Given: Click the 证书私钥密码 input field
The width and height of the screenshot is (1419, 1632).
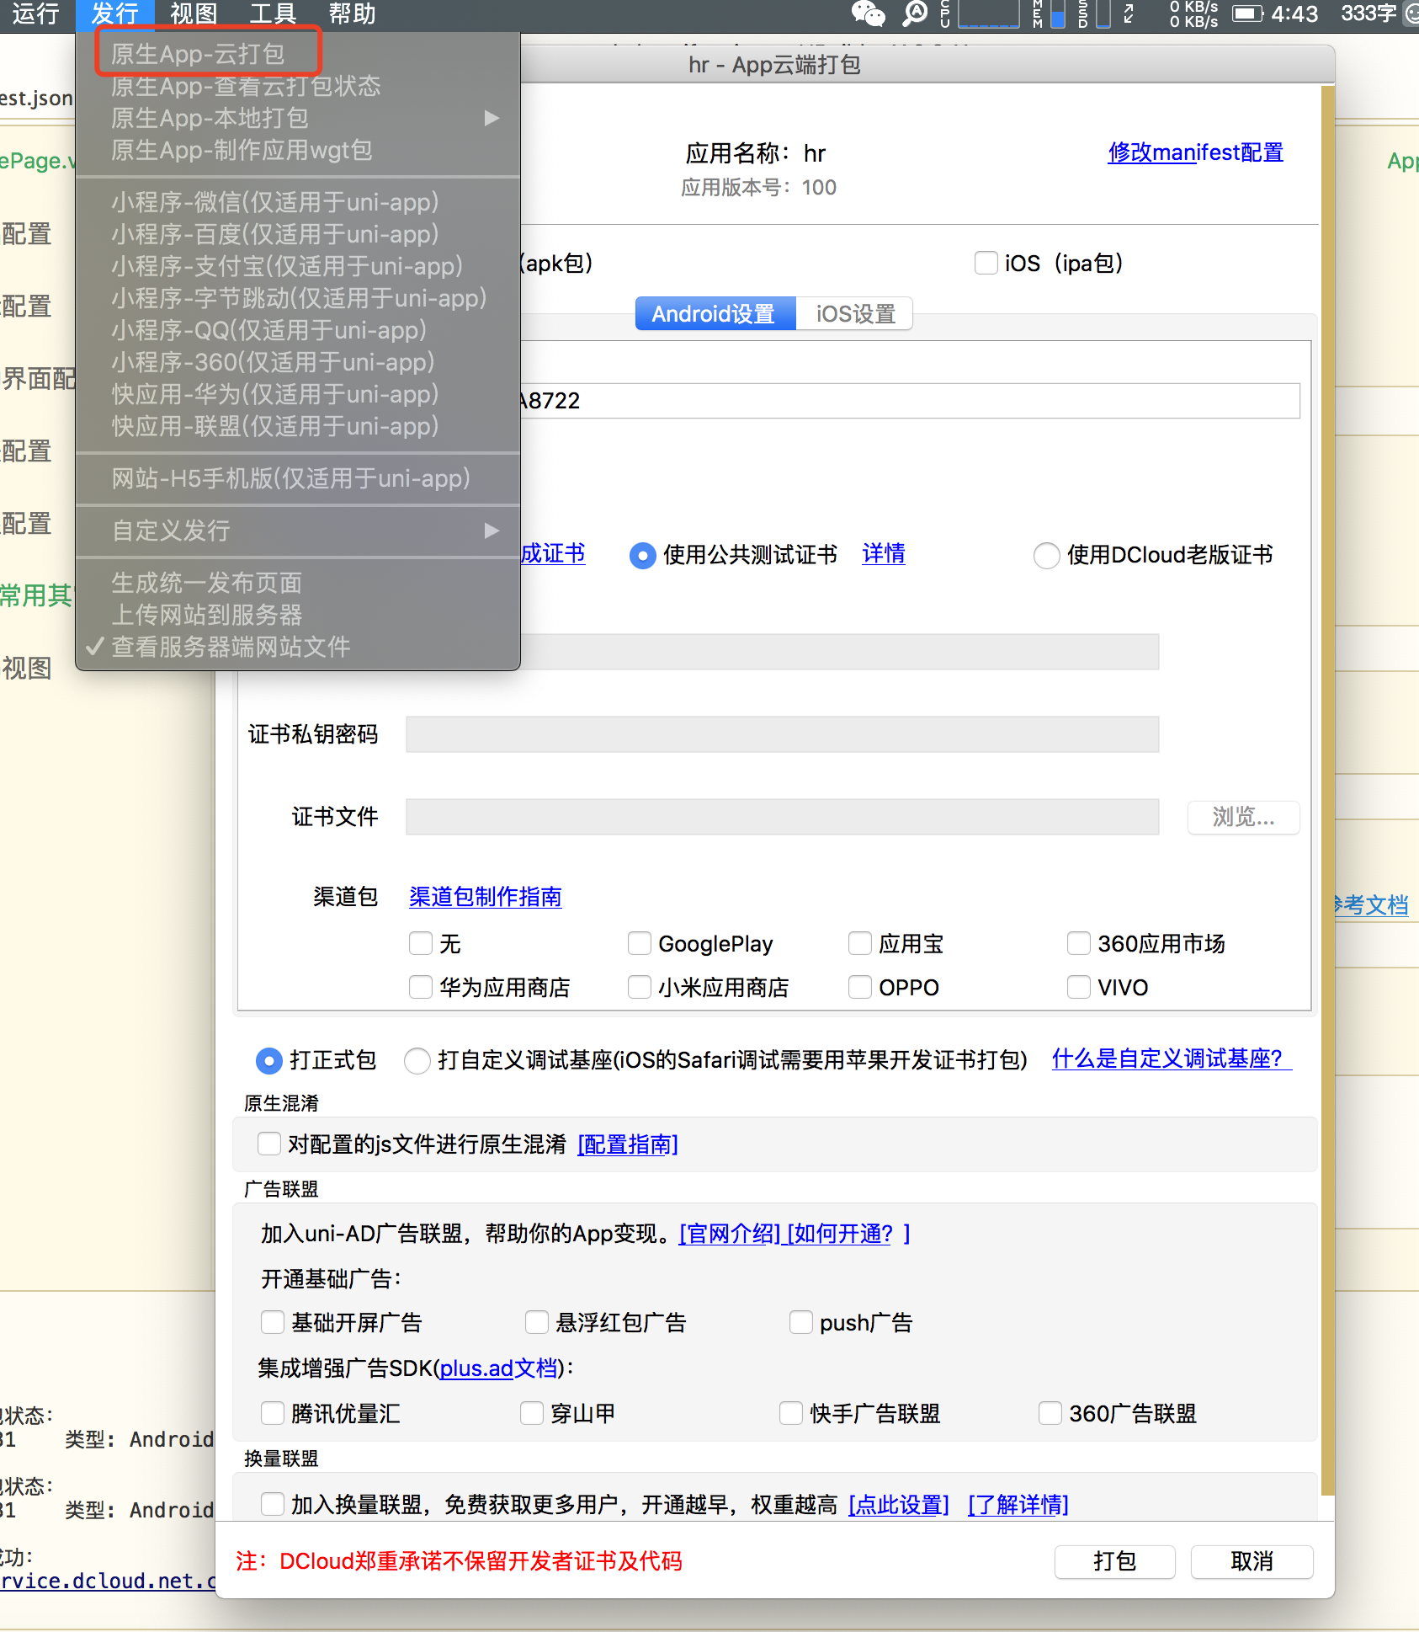Looking at the screenshot, I should [x=783, y=734].
